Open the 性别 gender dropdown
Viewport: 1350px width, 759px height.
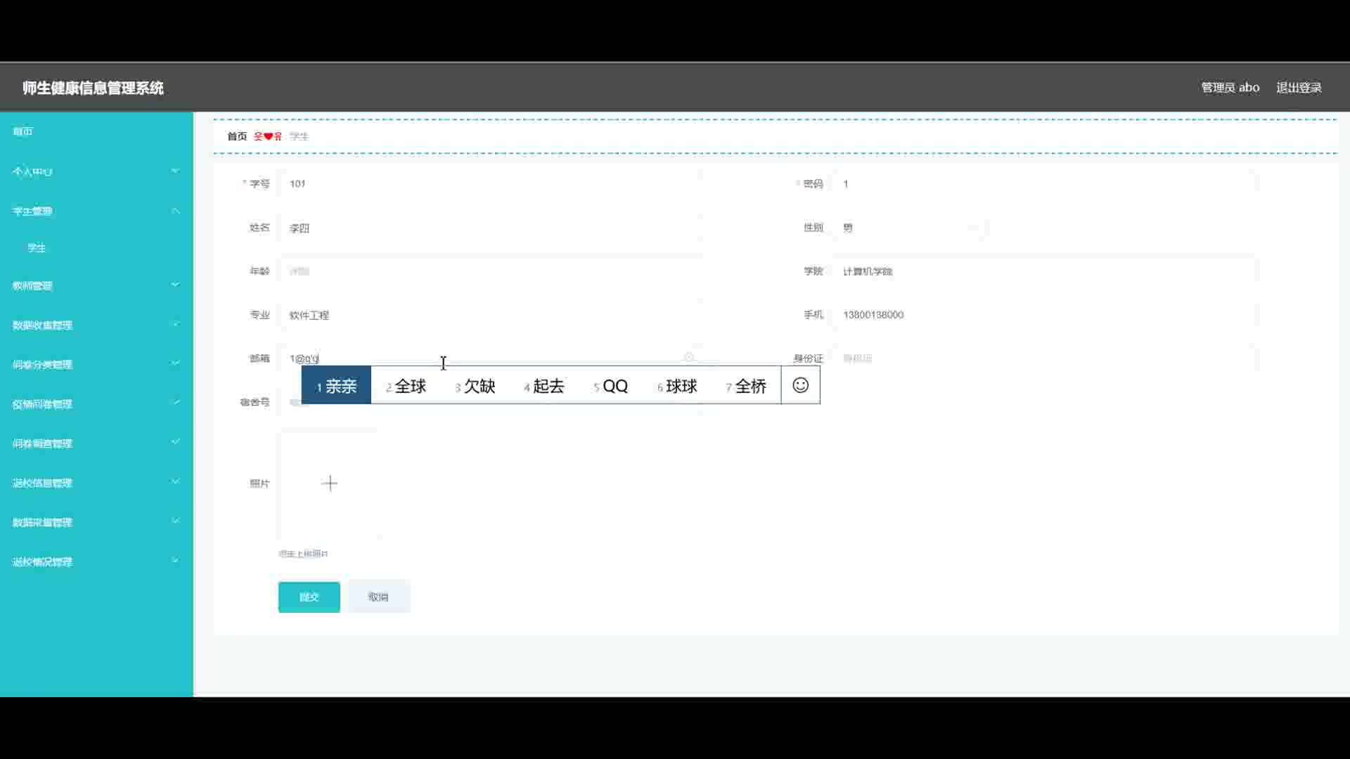[x=908, y=228]
